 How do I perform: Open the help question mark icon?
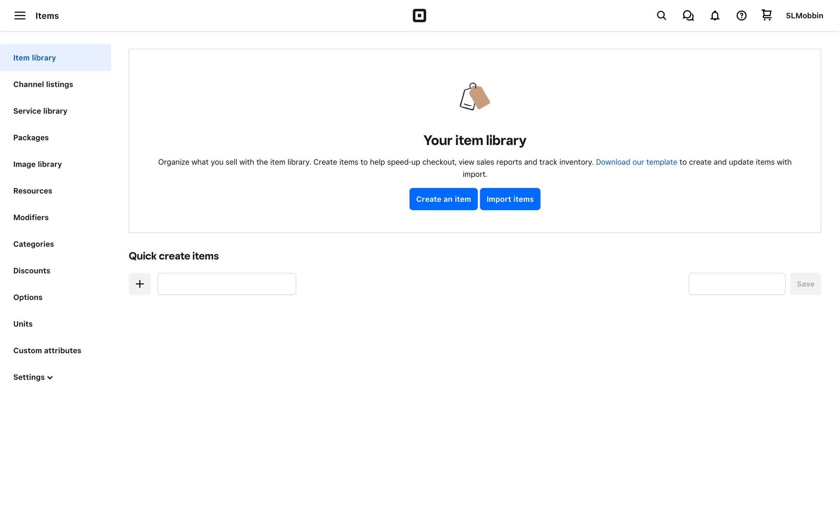pos(741,16)
